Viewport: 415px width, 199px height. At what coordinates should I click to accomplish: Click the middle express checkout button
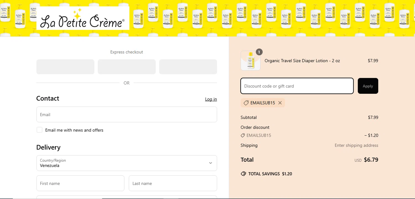click(127, 67)
